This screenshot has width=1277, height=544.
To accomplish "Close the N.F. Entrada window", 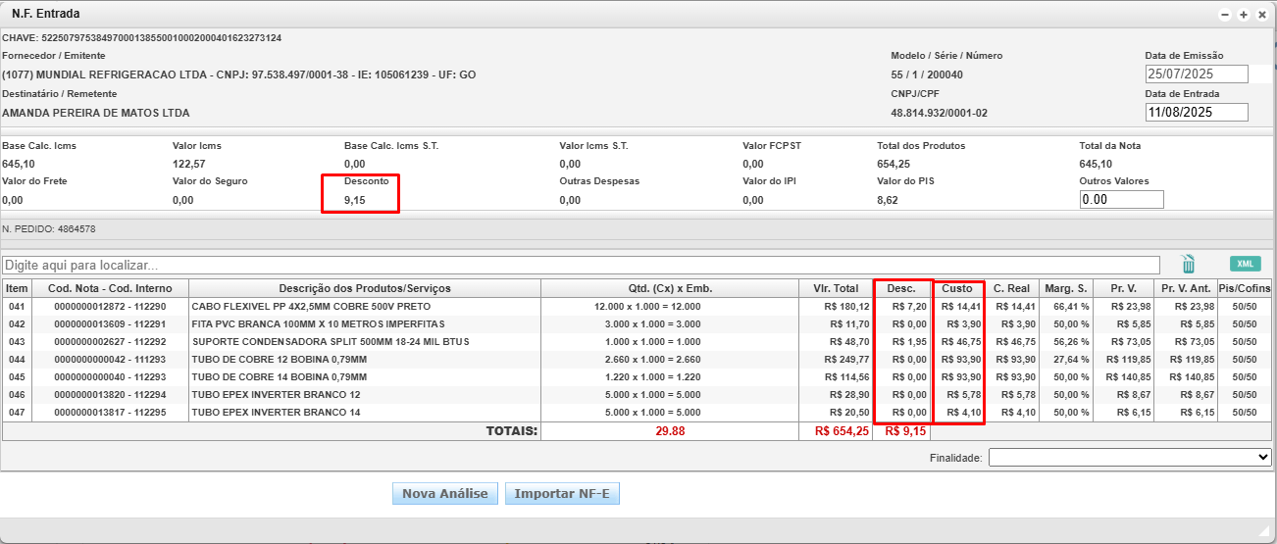I will point(1261,15).
